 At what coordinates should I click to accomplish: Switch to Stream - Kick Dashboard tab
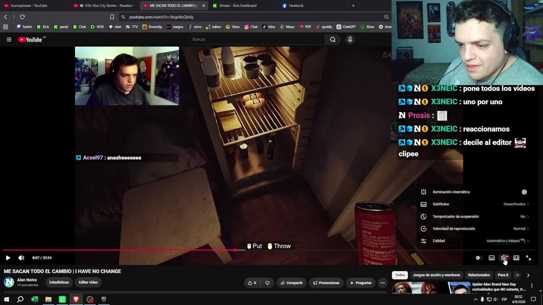242,6
